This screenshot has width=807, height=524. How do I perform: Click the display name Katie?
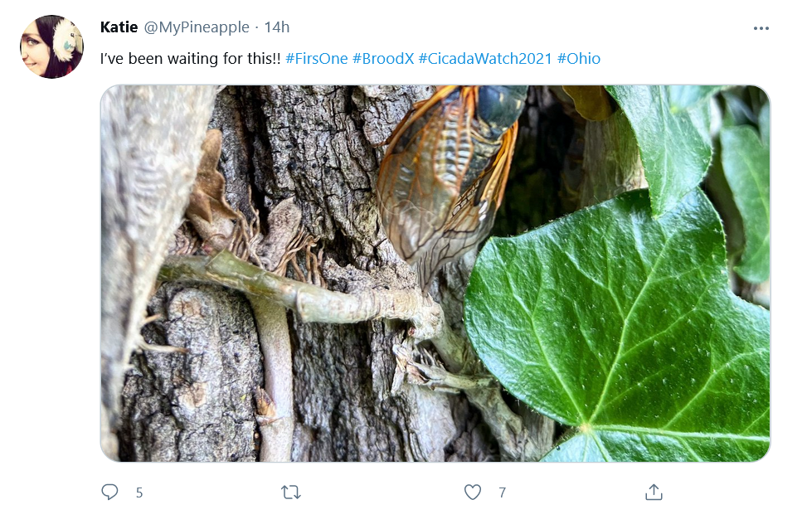[119, 27]
